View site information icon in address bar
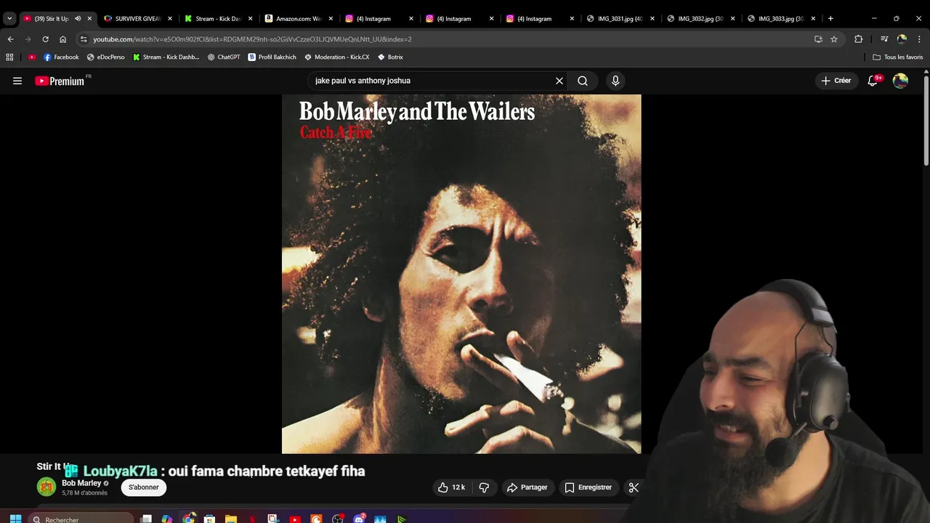Viewport: 930px width, 523px height. (x=84, y=39)
